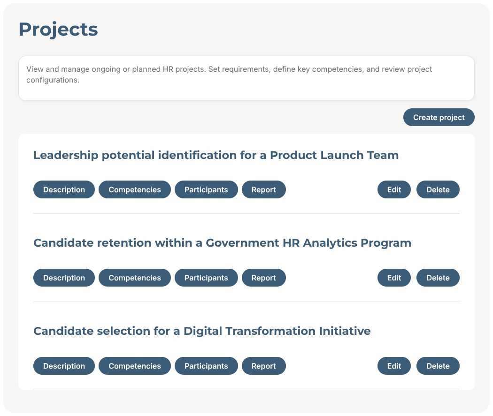
Task: Edit the Digital Transformation Initiative project
Action: [x=394, y=366]
